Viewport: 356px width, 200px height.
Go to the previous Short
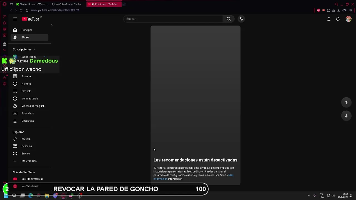click(x=346, y=102)
